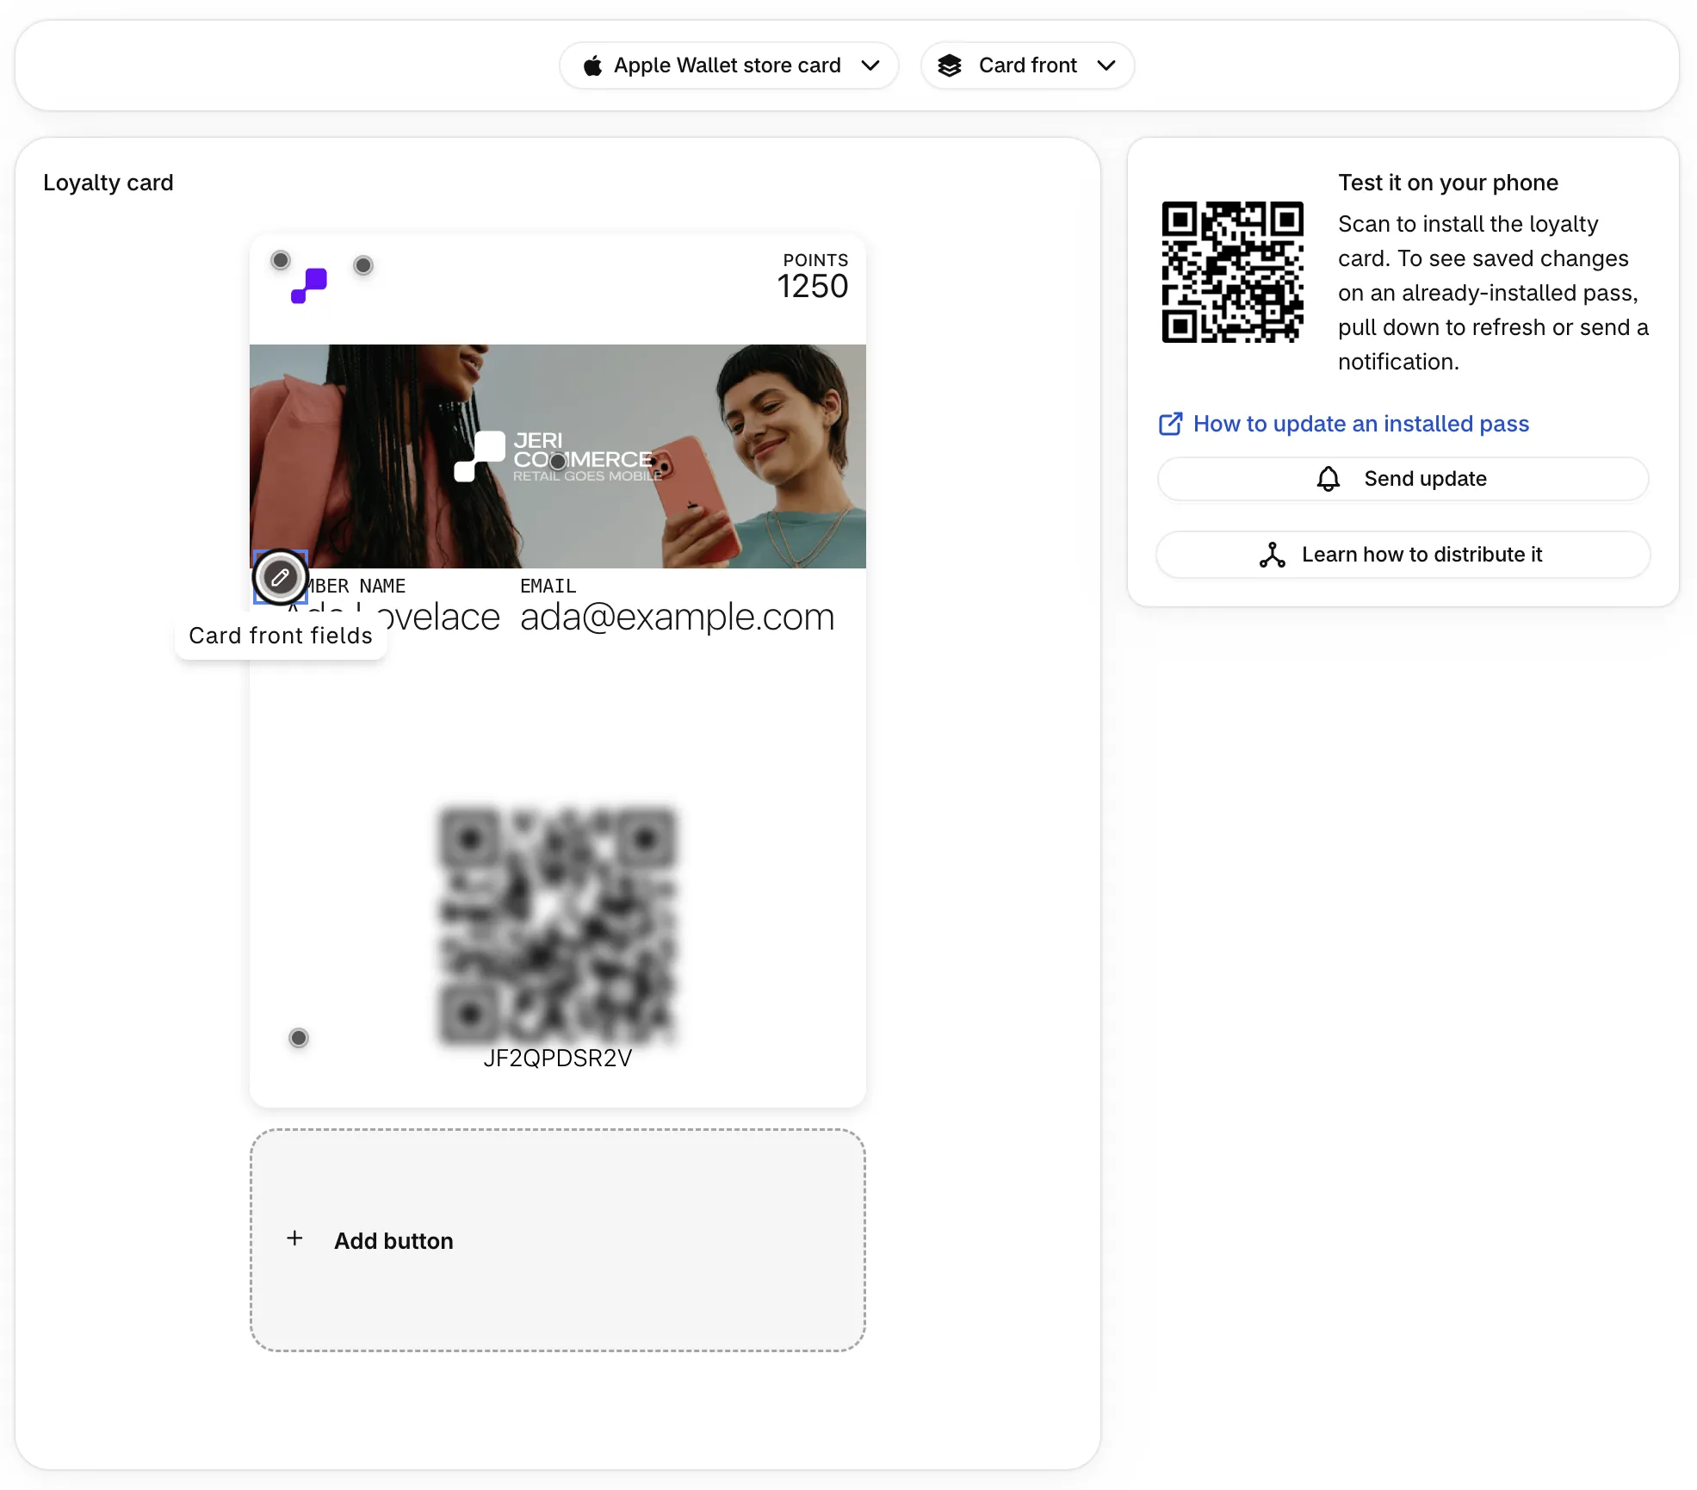The width and height of the screenshot is (1697, 1490).
Task: Click the bell icon in Send update
Action: (1328, 479)
